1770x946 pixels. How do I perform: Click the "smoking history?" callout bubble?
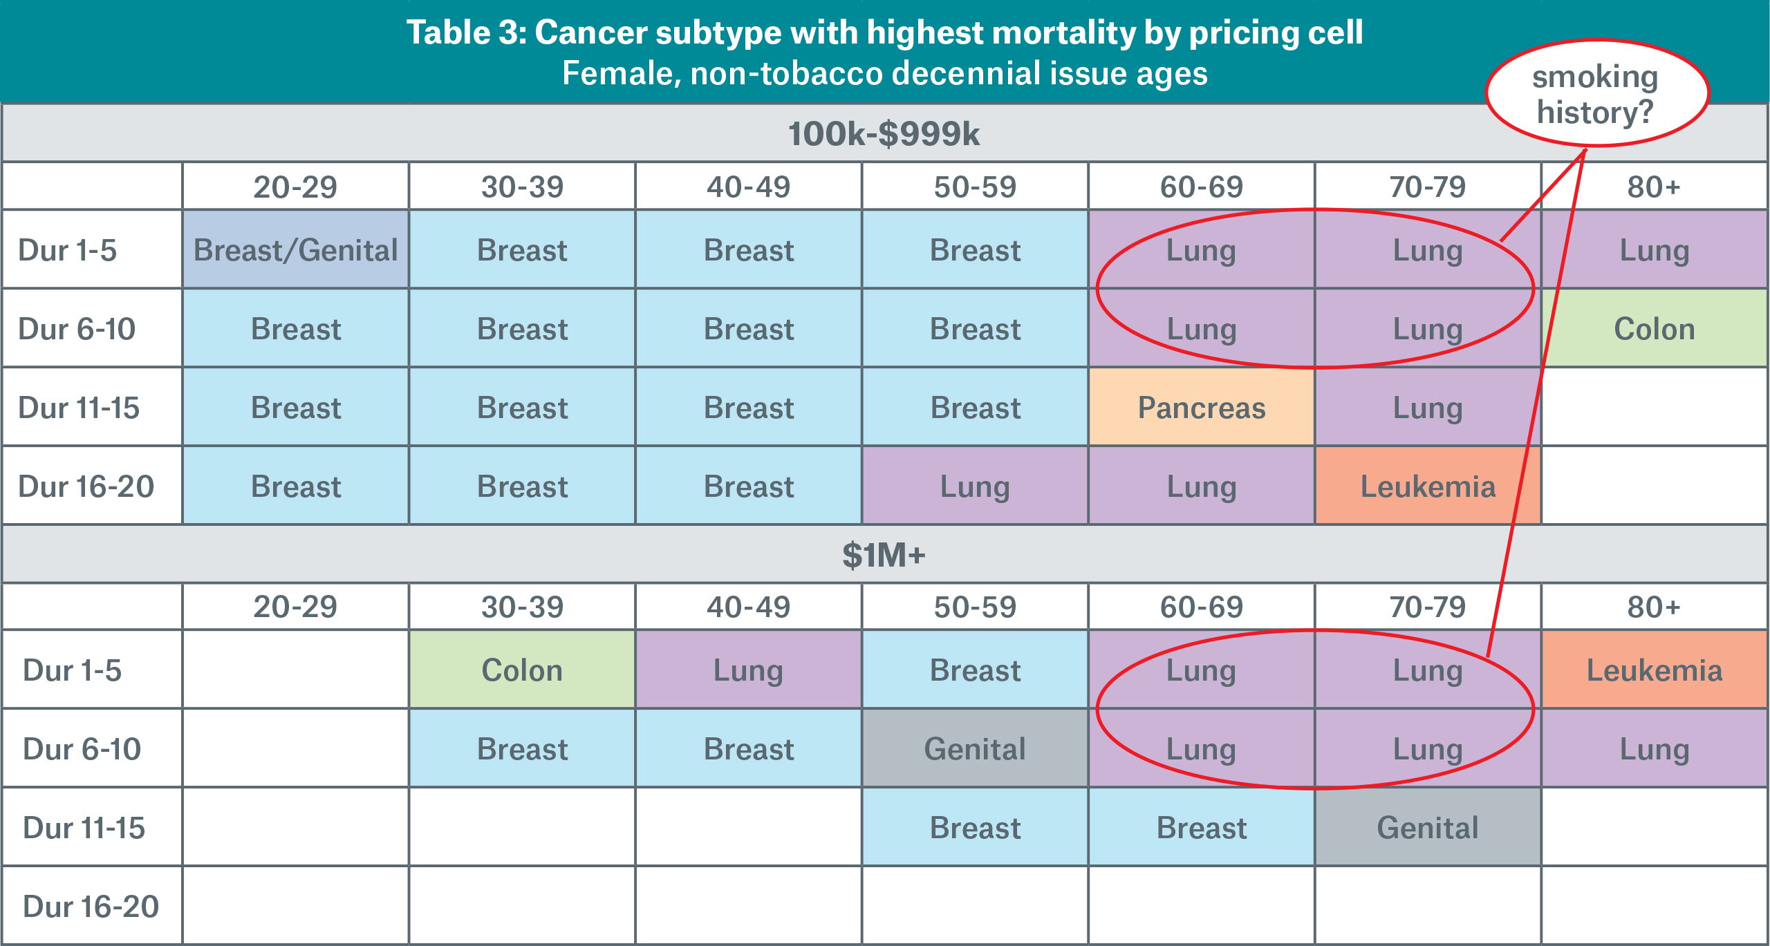1596,94
